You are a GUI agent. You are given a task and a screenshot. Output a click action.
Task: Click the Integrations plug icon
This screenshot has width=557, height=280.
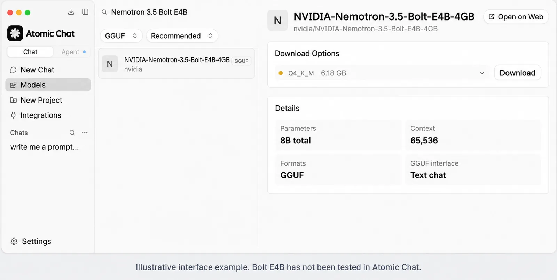(x=13, y=115)
